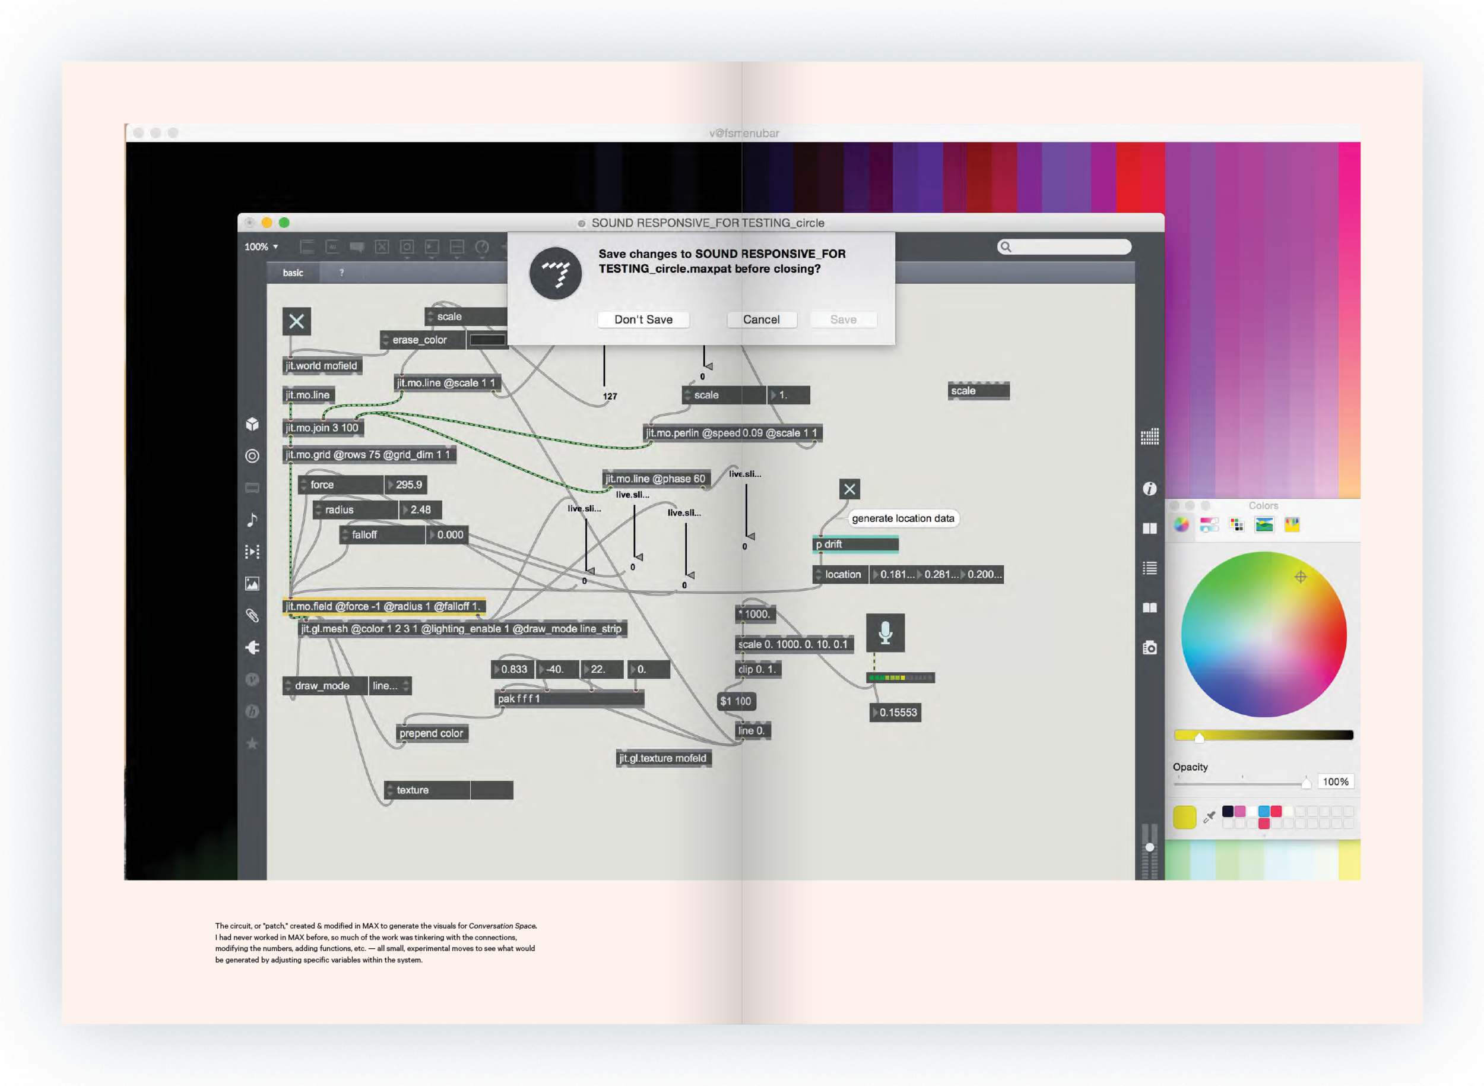This screenshot has height=1086, width=1484.
Task: Open the Audio note browser icon
Action: 252,520
